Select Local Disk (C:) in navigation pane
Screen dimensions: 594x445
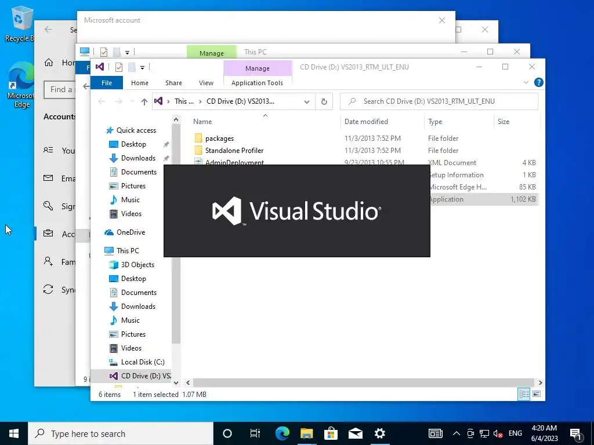pos(143,362)
